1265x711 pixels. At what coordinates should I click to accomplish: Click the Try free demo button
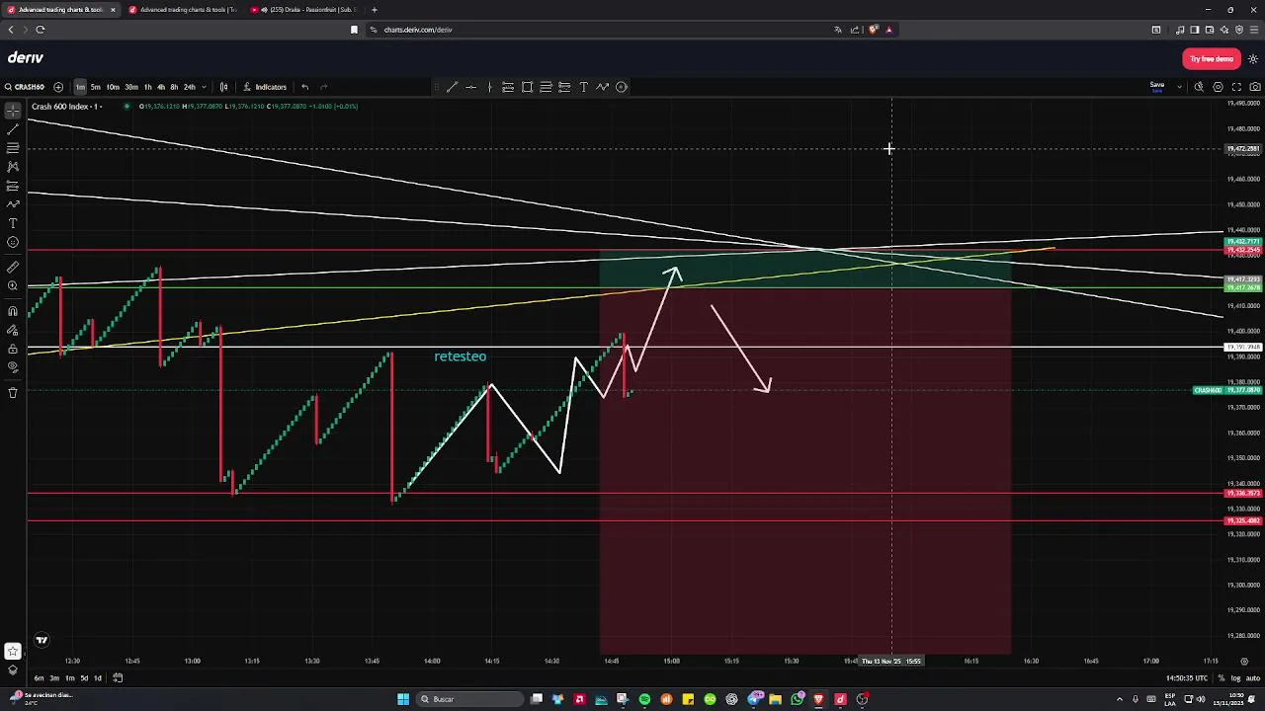(1212, 59)
